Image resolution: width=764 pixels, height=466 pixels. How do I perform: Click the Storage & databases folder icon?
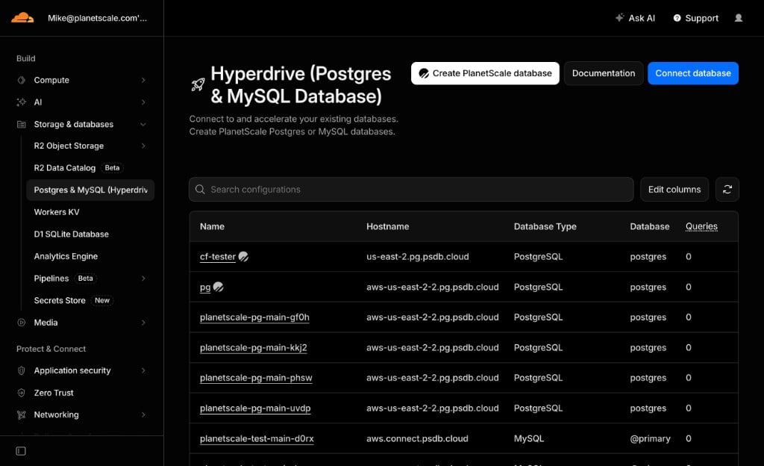pos(22,124)
